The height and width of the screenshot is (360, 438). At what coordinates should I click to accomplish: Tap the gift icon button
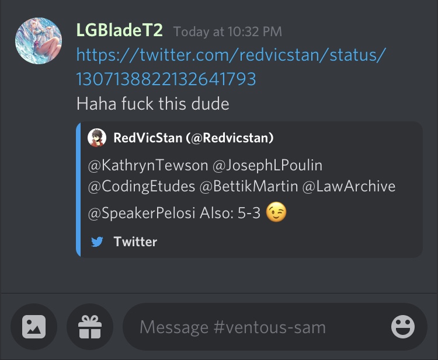pyautogui.click(x=90, y=327)
